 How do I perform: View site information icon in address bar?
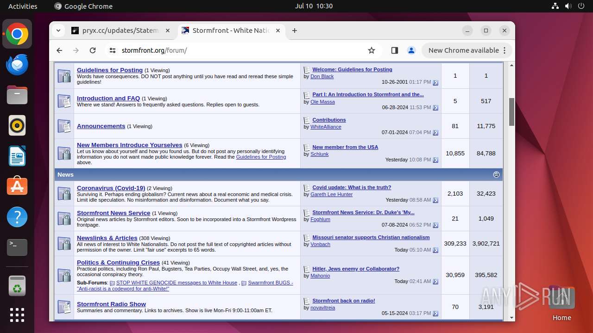[113, 50]
